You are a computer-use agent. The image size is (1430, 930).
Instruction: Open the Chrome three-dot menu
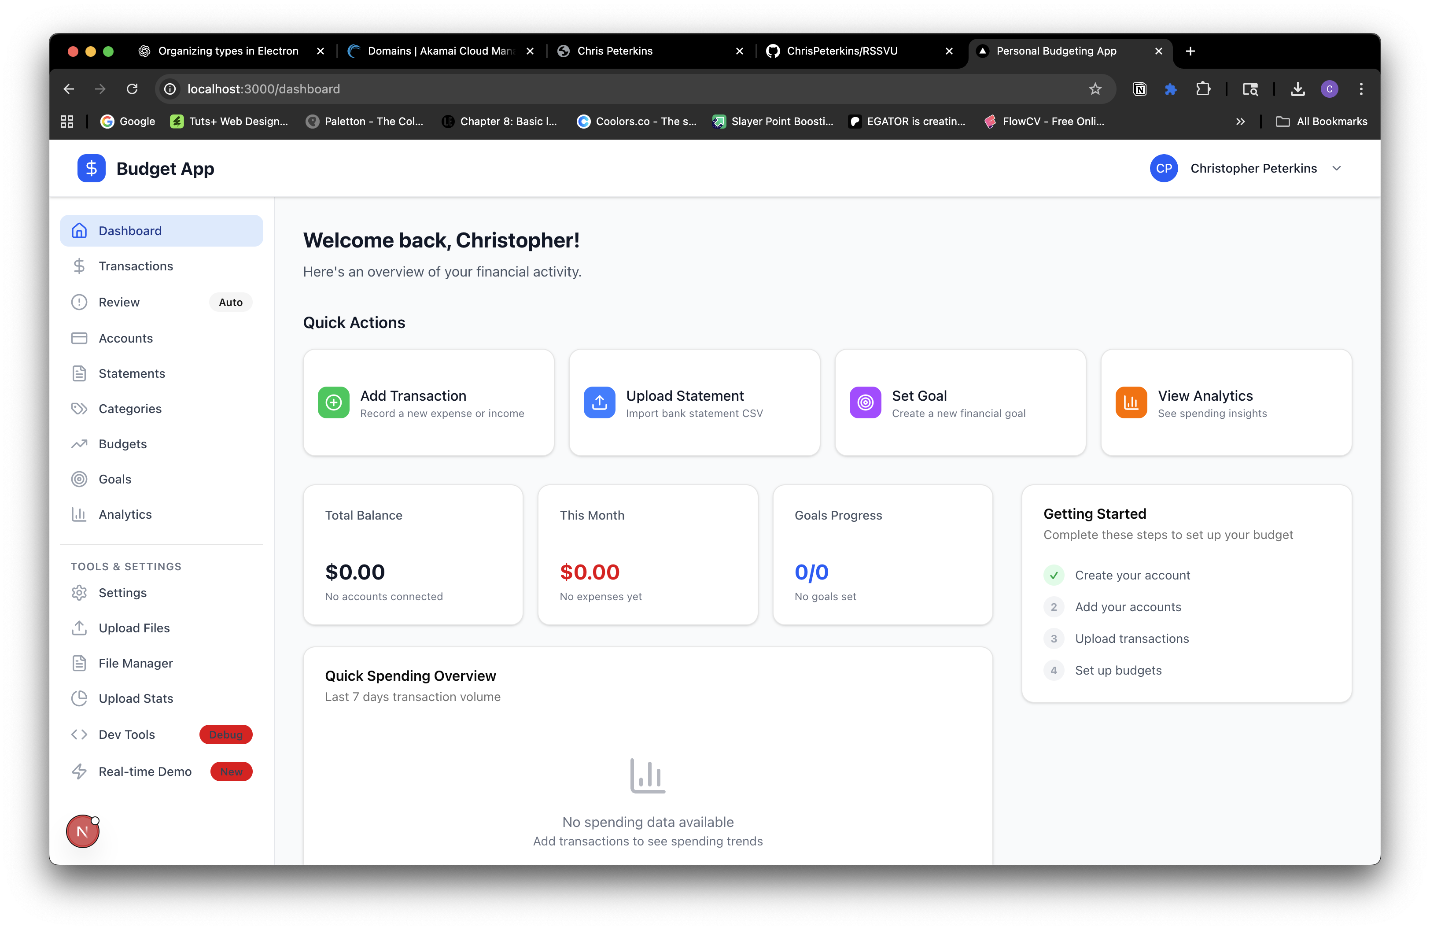pos(1361,89)
